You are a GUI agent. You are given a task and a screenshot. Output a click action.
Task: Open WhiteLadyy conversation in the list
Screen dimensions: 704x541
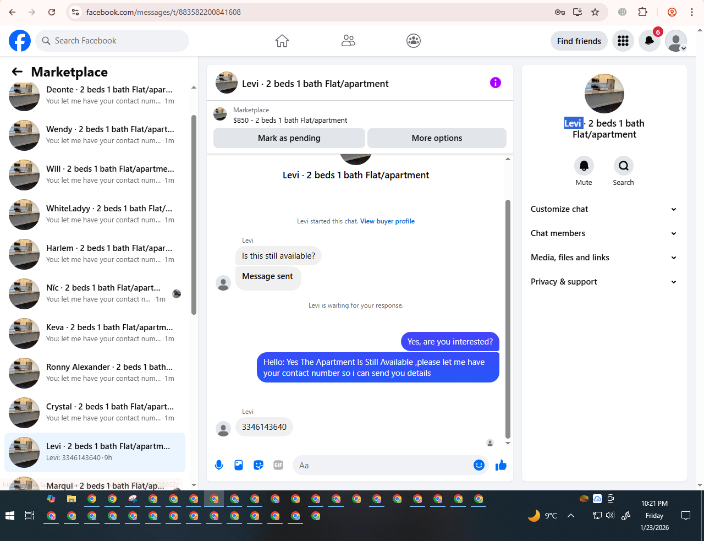click(95, 214)
